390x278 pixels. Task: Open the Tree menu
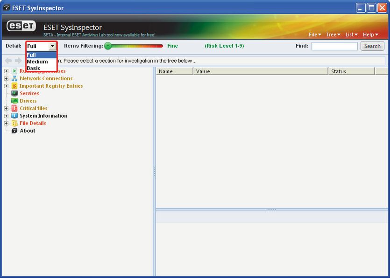[x=333, y=35]
